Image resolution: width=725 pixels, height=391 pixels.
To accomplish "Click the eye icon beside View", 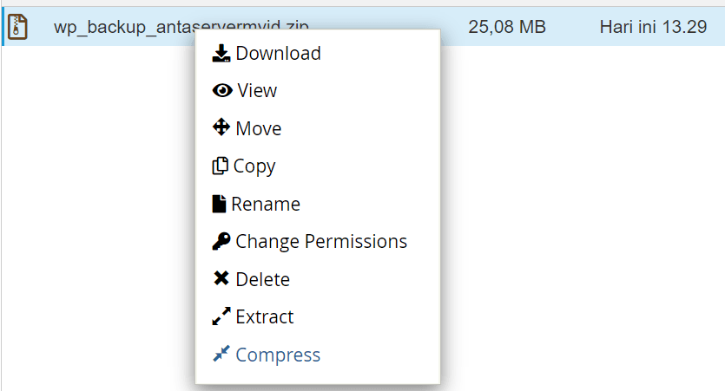I will tap(222, 90).
